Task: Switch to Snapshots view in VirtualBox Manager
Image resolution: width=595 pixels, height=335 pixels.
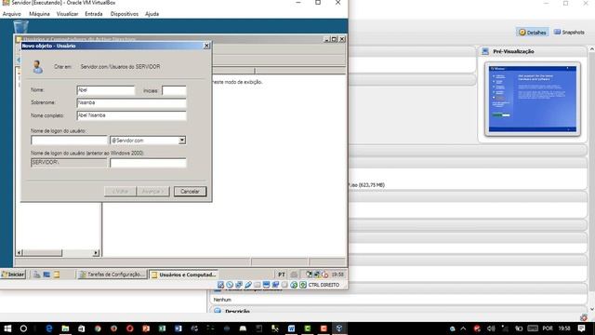Action: click(x=569, y=33)
